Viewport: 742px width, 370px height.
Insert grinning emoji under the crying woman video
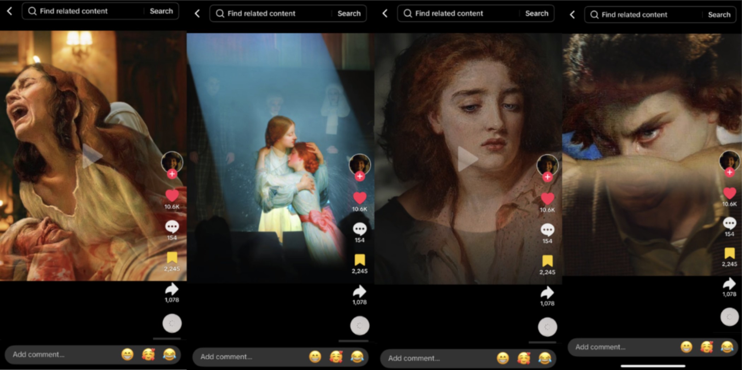(x=127, y=354)
